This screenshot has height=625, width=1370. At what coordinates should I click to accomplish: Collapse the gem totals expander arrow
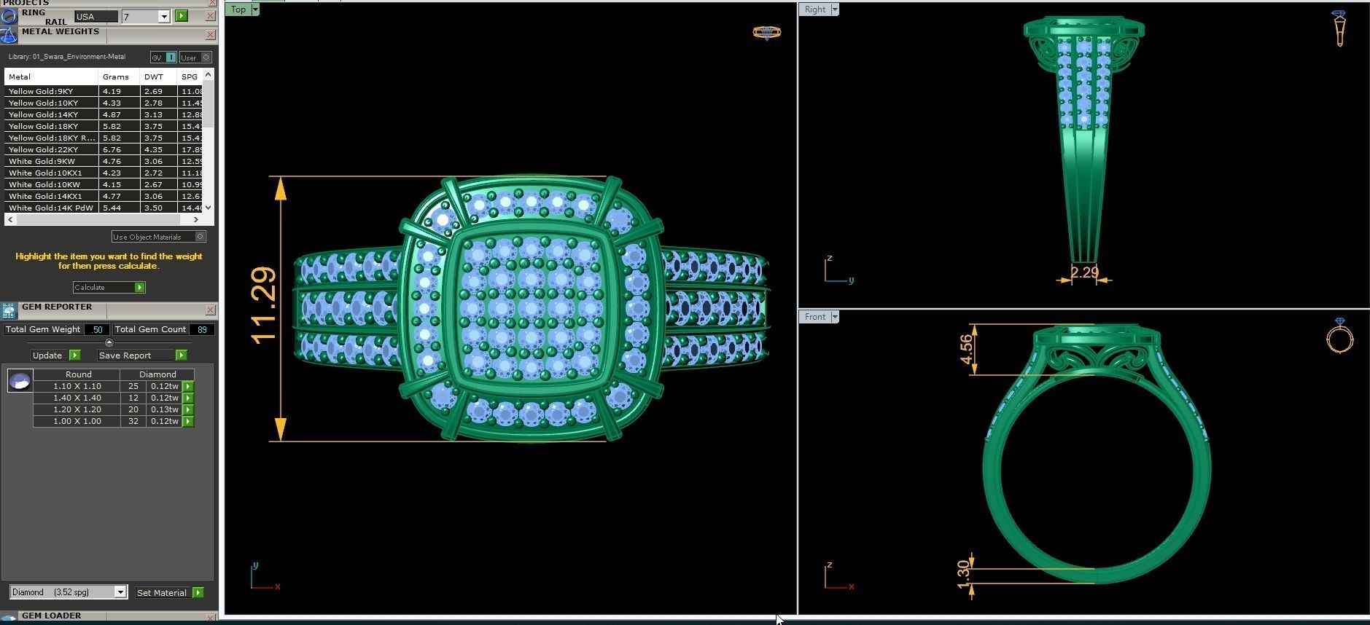click(109, 342)
